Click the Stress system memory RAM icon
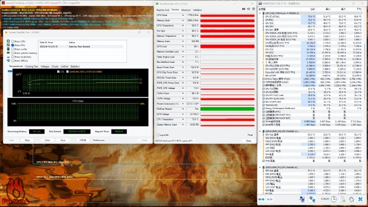This screenshot has width=368, height=207. (8, 53)
